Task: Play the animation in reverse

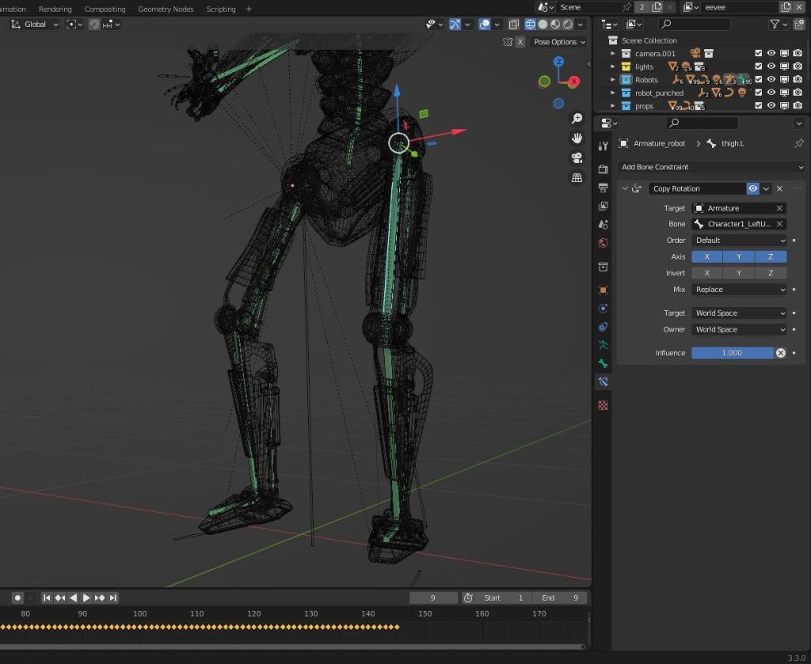Action: pyautogui.click(x=74, y=598)
